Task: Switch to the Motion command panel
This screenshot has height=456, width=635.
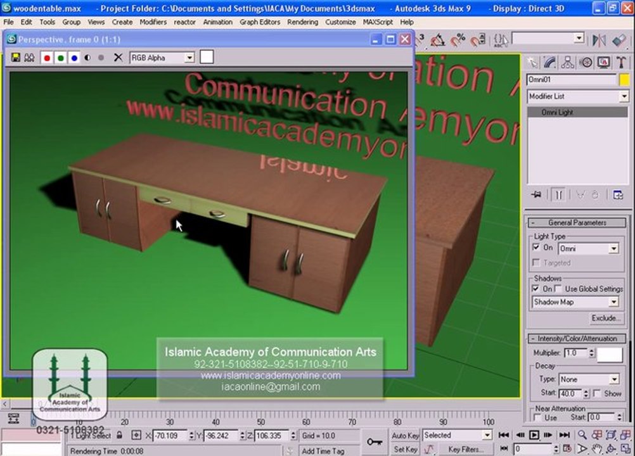Action: tap(586, 62)
